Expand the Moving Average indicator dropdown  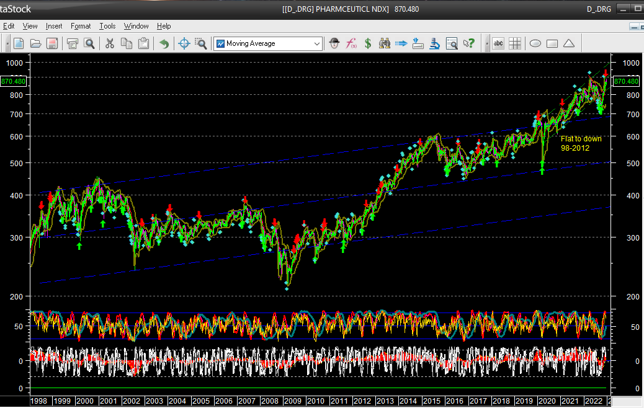(317, 43)
